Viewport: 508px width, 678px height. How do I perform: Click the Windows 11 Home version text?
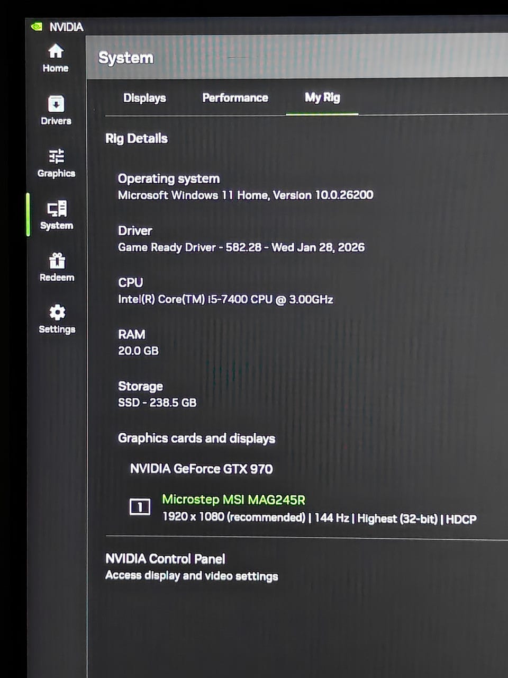tap(246, 195)
